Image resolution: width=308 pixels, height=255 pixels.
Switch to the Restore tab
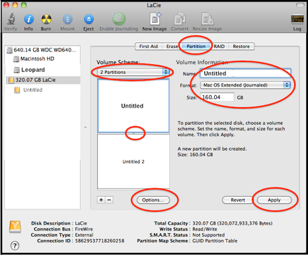[241, 46]
